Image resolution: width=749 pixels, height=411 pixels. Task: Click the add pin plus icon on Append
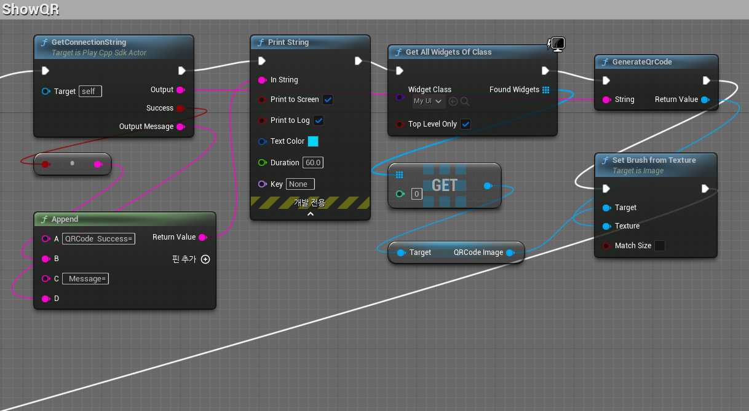coord(205,259)
